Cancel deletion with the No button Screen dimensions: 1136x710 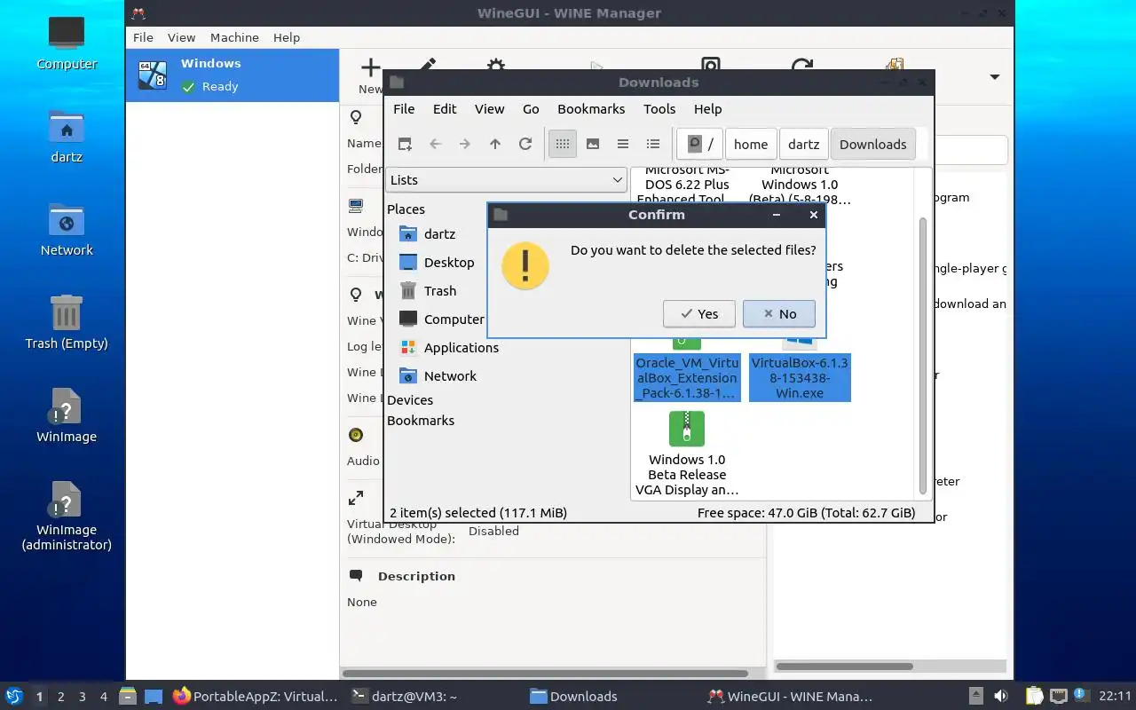pos(778,313)
